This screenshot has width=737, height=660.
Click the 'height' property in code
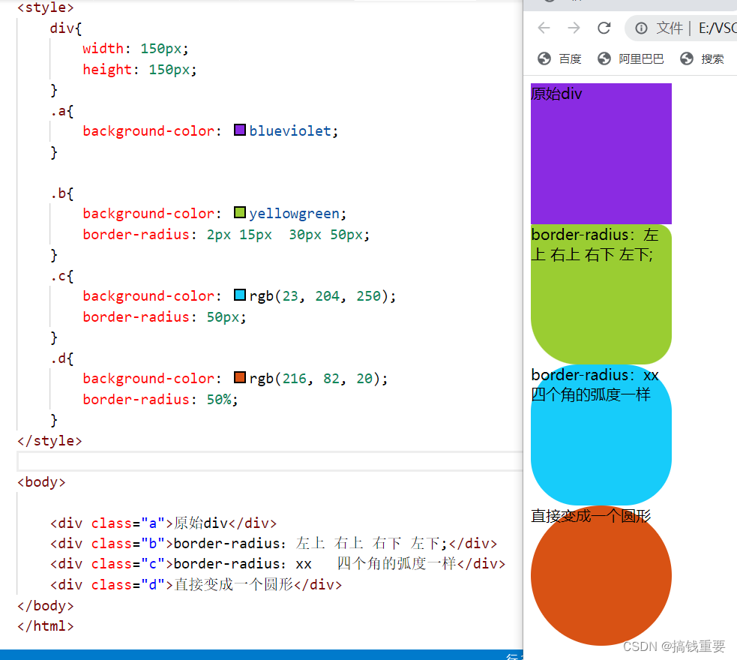tap(107, 69)
